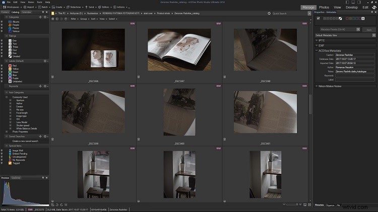Click the save icon in bottom toolbar
This screenshot has width=378, height=212.
[x=53, y=205]
